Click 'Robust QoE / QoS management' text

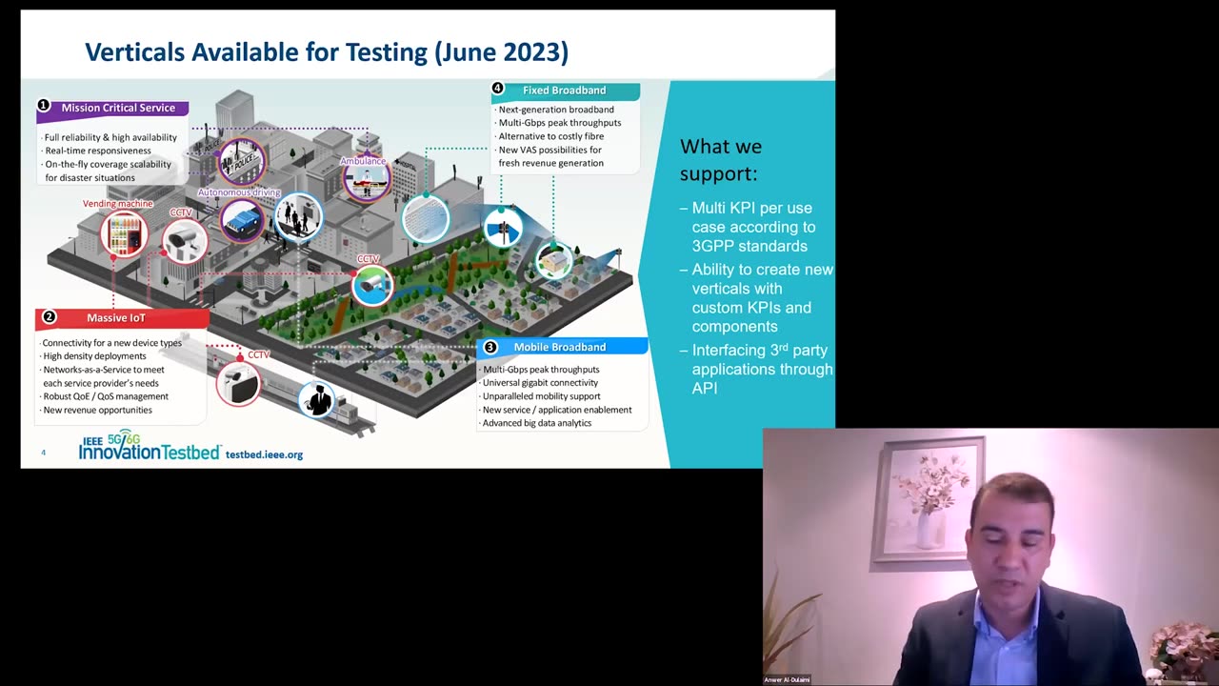coord(105,396)
